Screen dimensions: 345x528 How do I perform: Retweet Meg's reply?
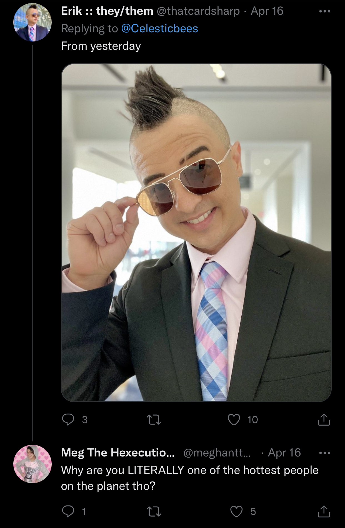154,512
